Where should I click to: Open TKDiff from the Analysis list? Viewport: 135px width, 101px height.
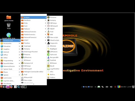click(55, 29)
